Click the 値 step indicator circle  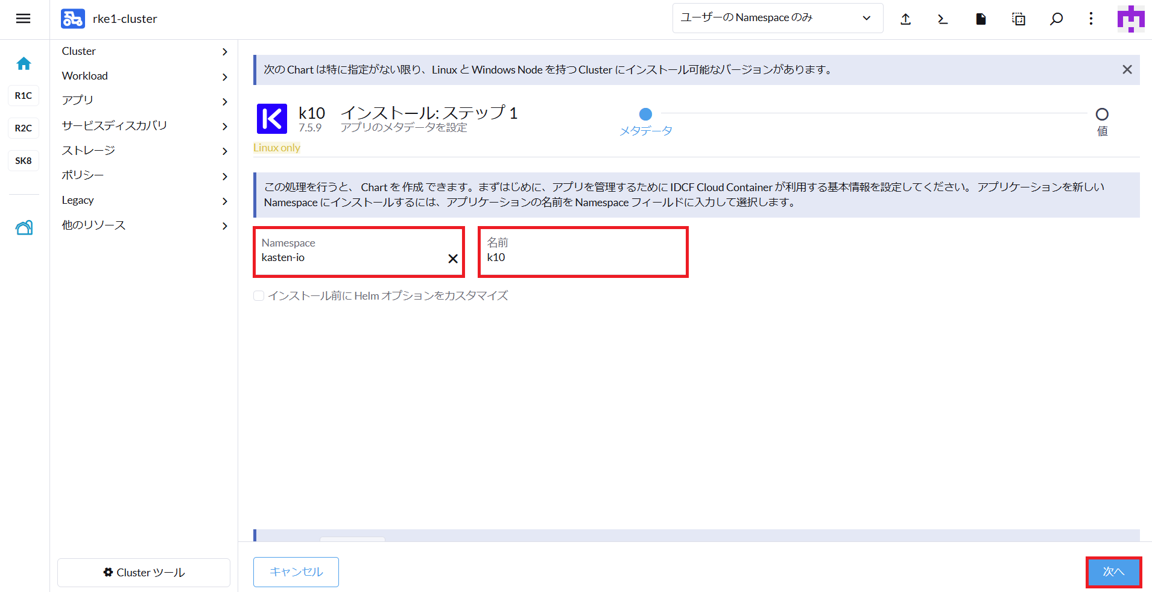click(1102, 114)
